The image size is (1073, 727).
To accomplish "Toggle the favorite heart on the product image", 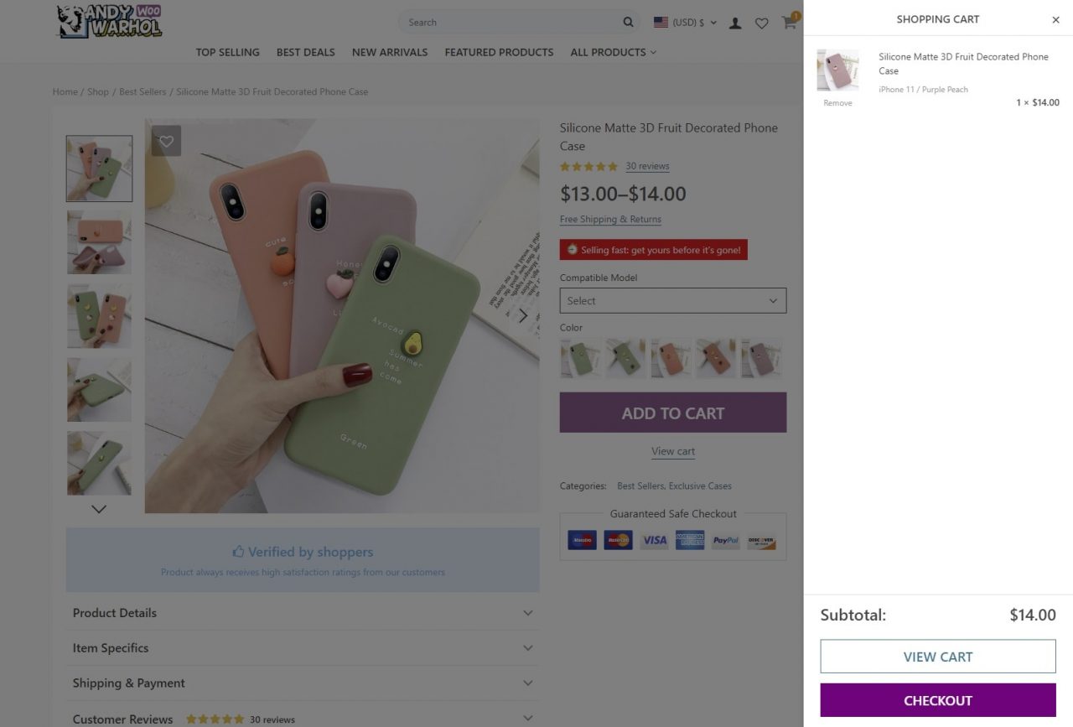I will pos(166,141).
